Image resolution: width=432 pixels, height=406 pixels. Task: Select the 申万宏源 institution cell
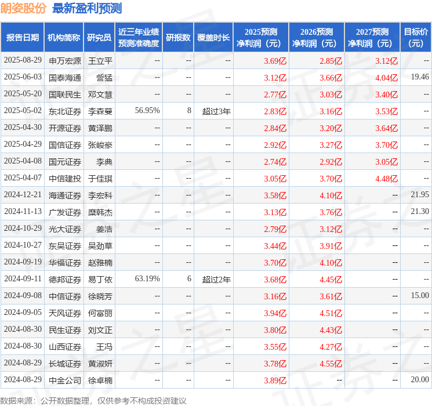pos(65,61)
